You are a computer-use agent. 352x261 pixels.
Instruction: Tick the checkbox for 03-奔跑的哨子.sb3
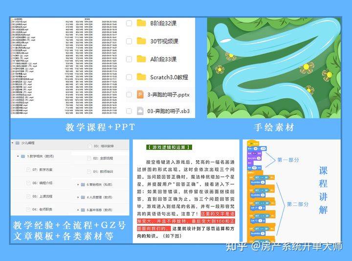pyautogui.click(x=129, y=111)
